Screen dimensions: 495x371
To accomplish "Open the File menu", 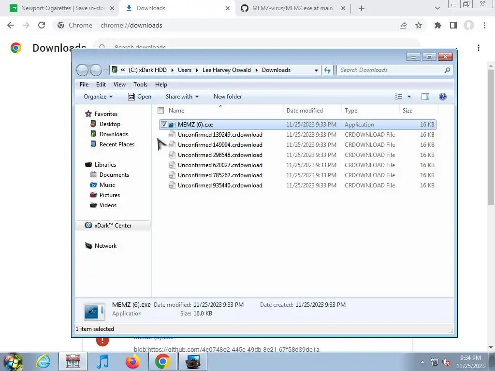I will 84,85.
